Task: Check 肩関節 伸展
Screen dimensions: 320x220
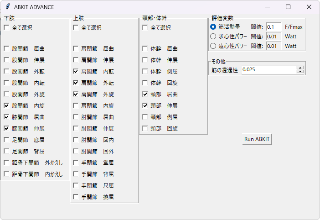Action: (76, 60)
